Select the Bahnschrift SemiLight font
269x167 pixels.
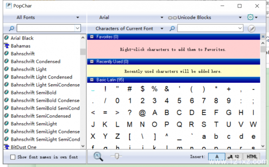click(34, 124)
